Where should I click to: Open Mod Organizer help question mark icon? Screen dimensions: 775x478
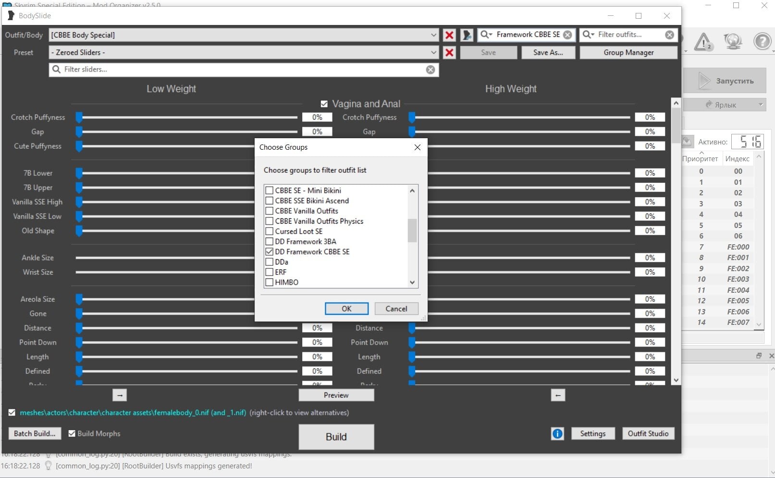[762, 41]
